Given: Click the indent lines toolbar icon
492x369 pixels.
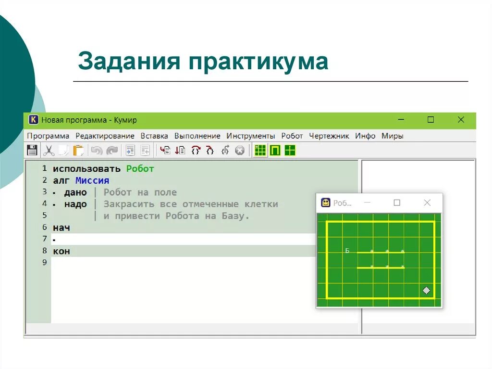Looking at the screenshot, I should tap(130, 150).
